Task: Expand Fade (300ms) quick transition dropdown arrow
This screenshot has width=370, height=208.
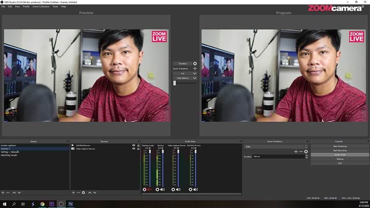Action: pos(195,78)
